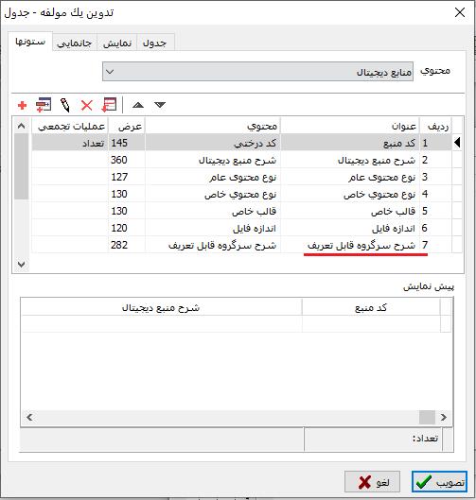Open the جدول tab
Image resolution: width=476 pixels, height=500 pixels.
[x=155, y=43]
